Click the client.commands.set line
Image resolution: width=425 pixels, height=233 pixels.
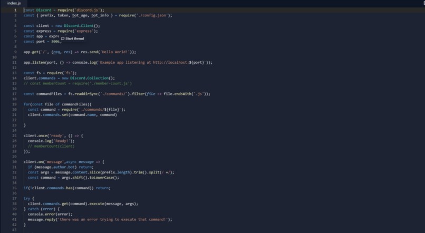72,115
